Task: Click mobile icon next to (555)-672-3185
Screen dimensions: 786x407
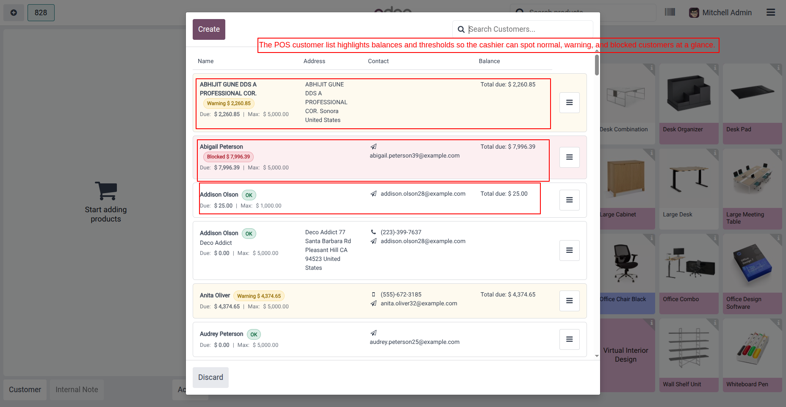Action: (x=374, y=294)
